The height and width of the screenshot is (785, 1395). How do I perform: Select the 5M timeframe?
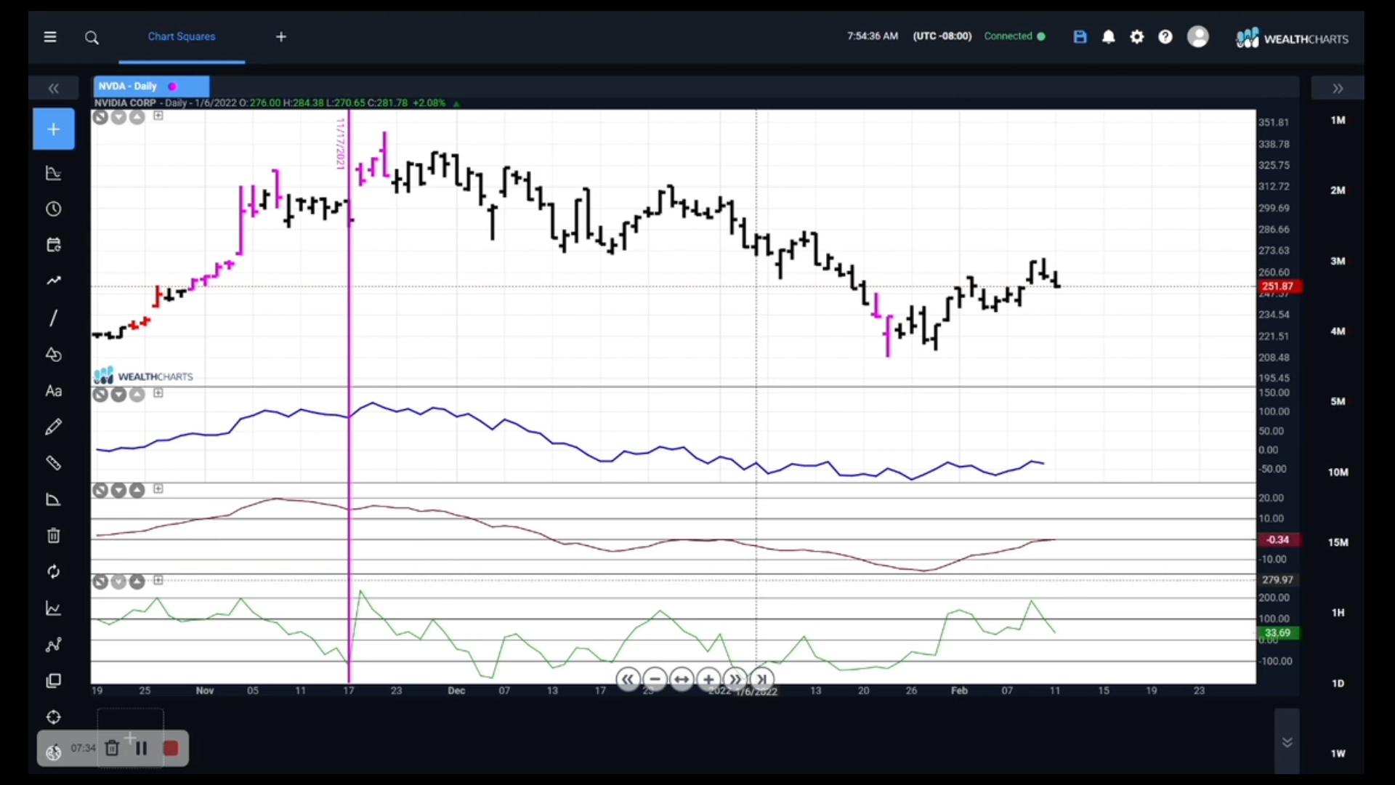pos(1338,402)
